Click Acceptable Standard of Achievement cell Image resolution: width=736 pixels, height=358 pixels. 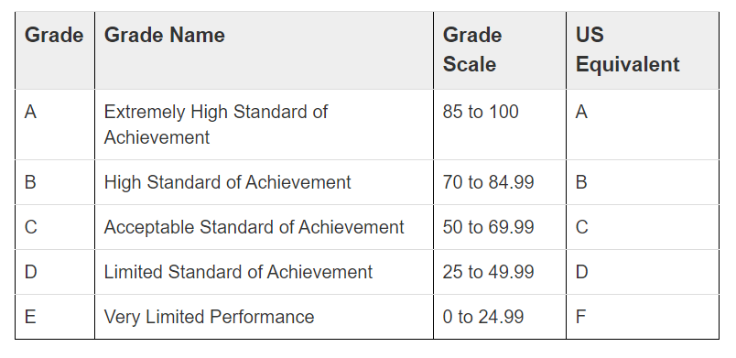[x=264, y=227]
